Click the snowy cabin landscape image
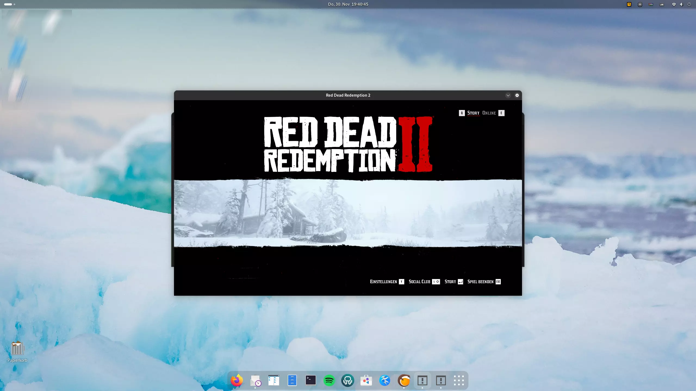The height and width of the screenshot is (391, 696). pos(348,213)
